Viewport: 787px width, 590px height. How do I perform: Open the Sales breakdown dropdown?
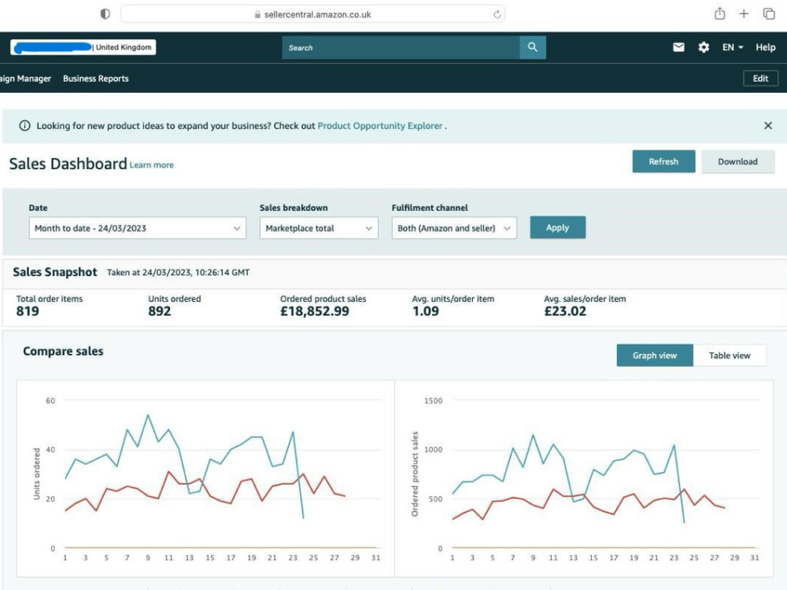point(319,228)
